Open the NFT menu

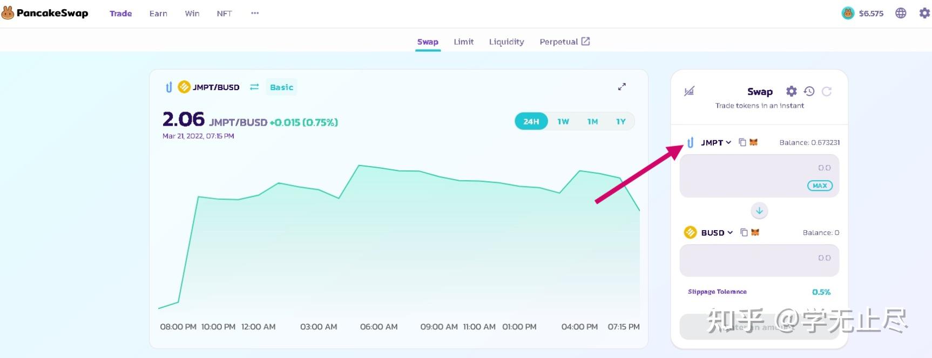(x=224, y=13)
